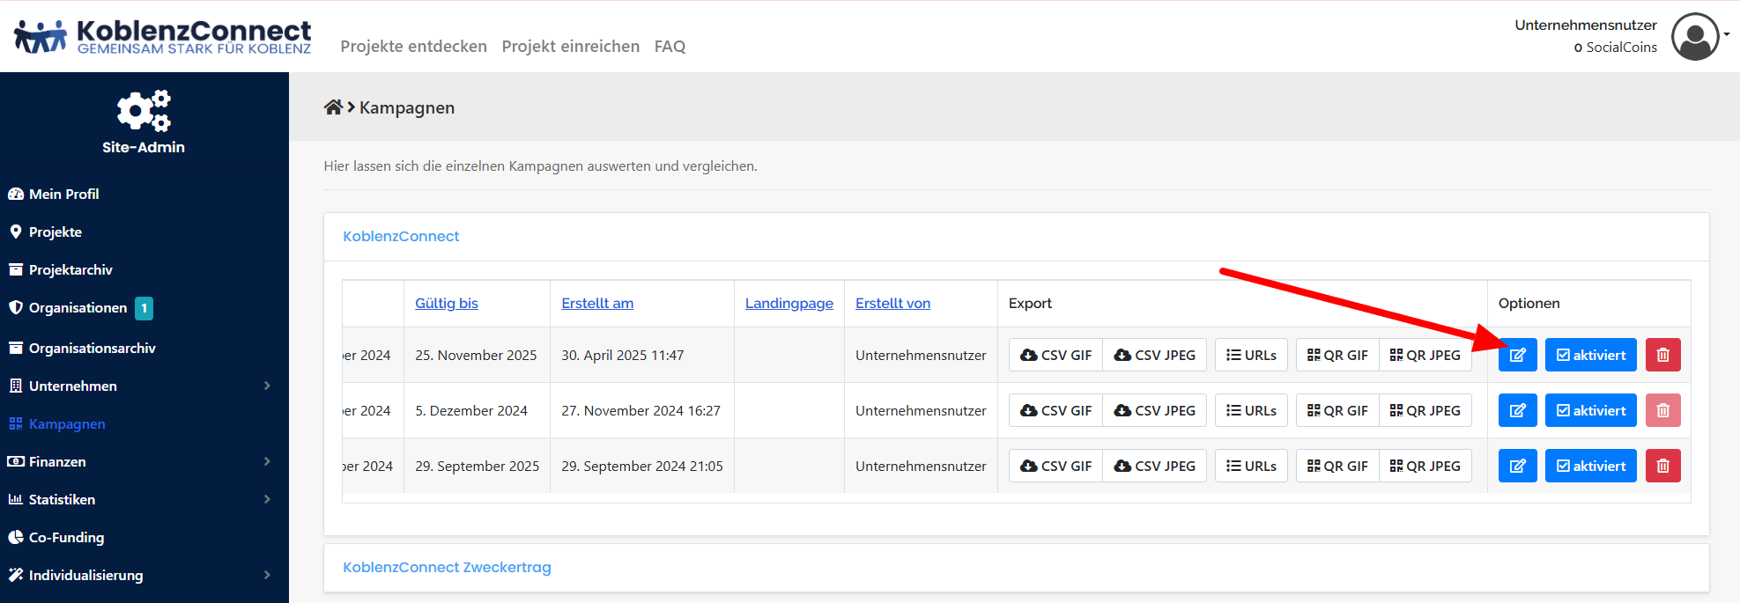
Task: Delete the campaign valid until 29. September 2025
Action: (1662, 466)
